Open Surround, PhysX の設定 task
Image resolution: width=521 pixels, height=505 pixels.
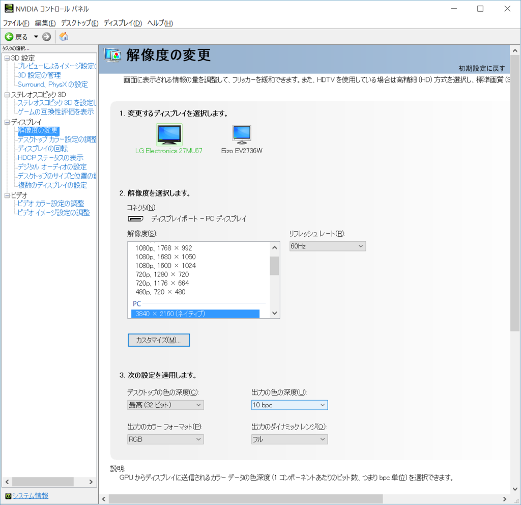(53, 85)
